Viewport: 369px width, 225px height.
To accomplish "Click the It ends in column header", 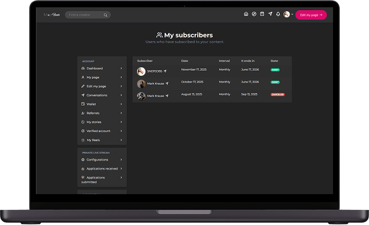I will [x=248, y=61].
